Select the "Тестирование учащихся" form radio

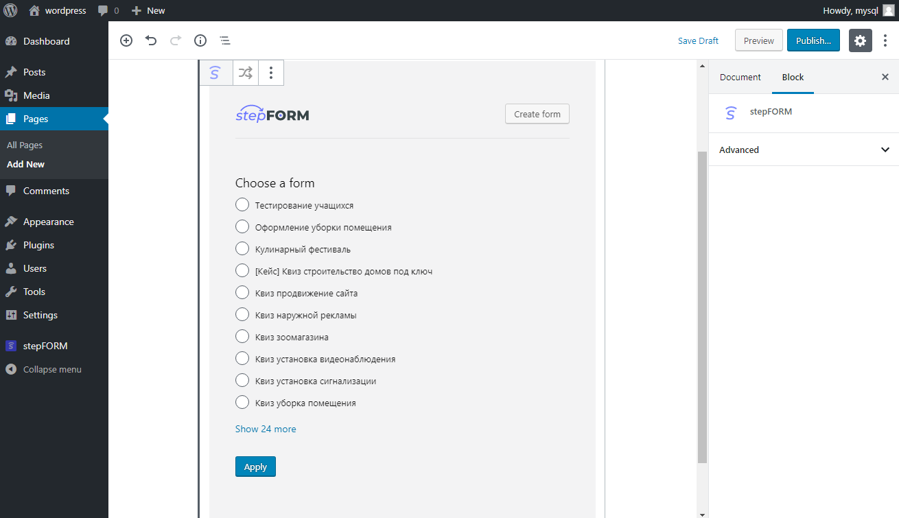click(242, 204)
